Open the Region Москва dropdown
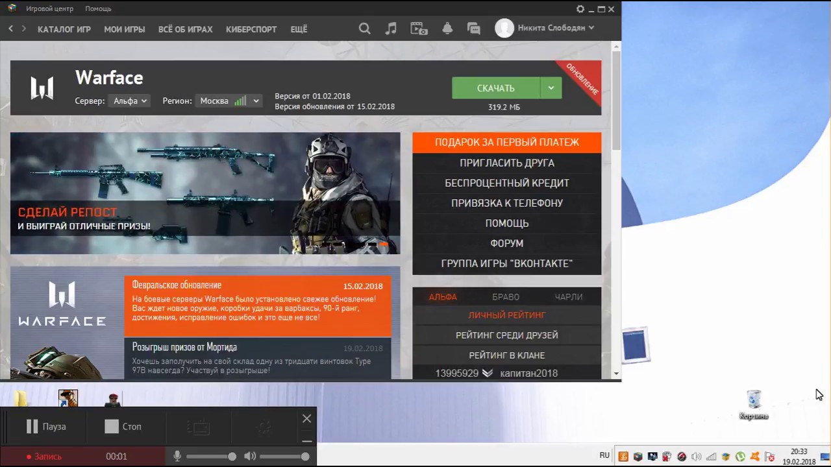 coord(230,101)
